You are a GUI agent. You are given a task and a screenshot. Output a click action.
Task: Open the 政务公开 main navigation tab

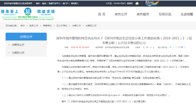point(121,14)
